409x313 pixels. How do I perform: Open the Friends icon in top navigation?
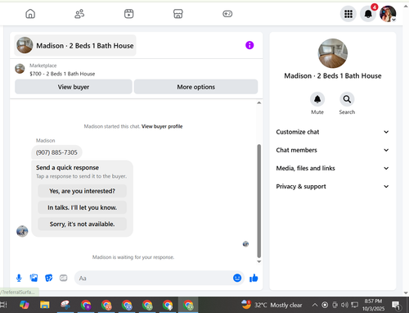click(79, 14)
